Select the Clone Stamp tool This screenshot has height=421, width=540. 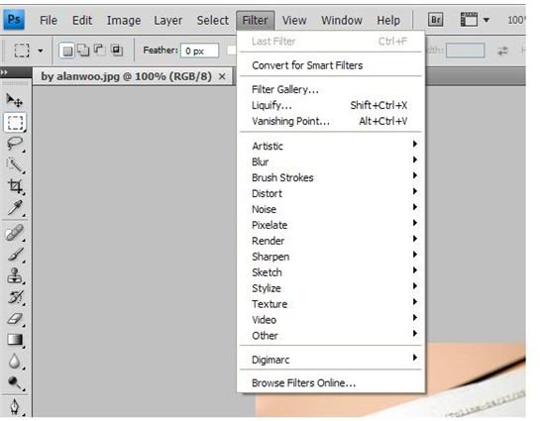click(15, 275)
